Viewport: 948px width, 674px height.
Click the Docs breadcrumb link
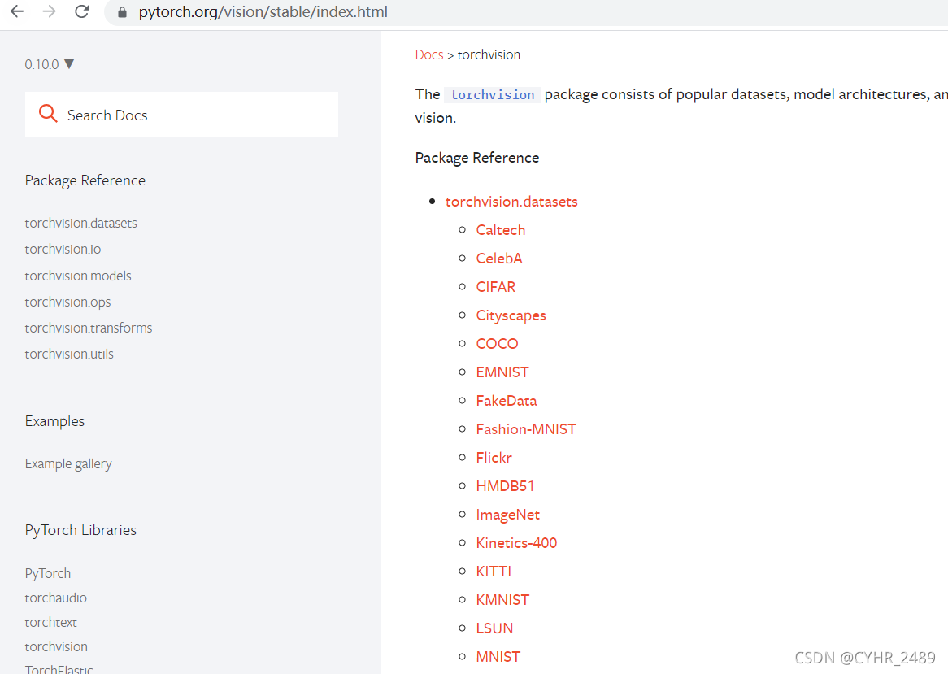[x=429, y=55]
